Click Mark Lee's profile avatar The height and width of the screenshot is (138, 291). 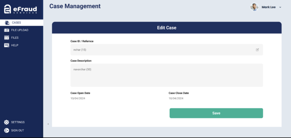point(254,7)
